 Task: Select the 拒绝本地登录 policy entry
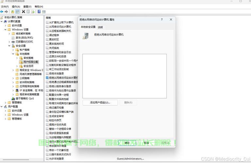click(56, 74)
